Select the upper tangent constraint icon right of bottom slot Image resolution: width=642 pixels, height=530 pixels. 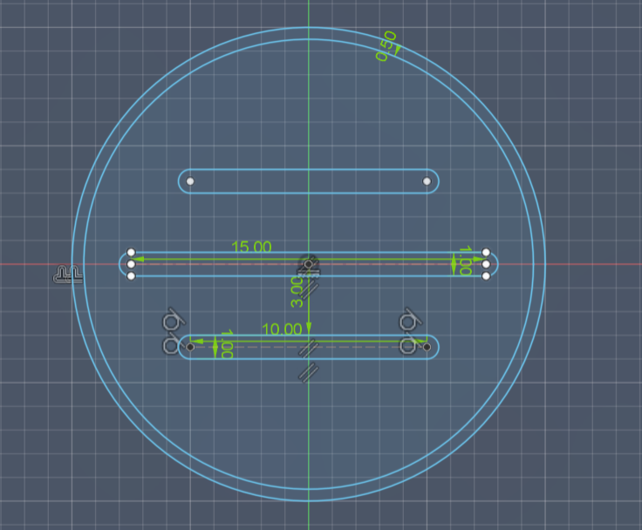(x=406, y=320)
